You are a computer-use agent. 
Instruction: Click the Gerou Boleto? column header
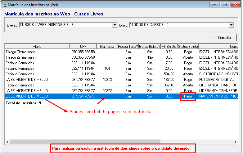(150, 47)
